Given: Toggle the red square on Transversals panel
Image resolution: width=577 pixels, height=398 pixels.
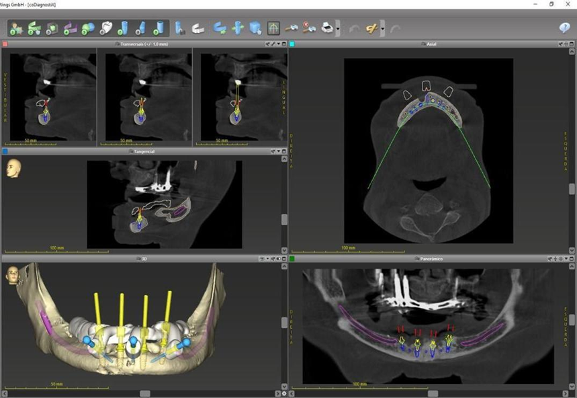Looking at the screenshot, I should pyautogui.click(x=5, y=44).
